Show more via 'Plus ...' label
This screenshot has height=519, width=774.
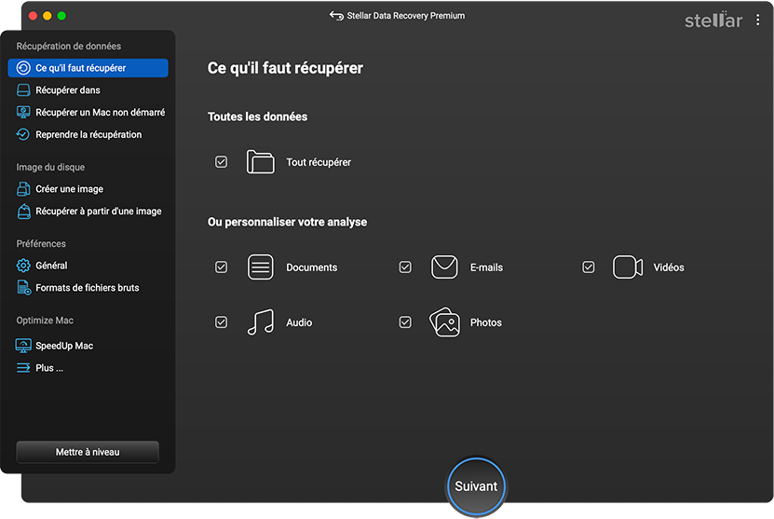(49, 368)
